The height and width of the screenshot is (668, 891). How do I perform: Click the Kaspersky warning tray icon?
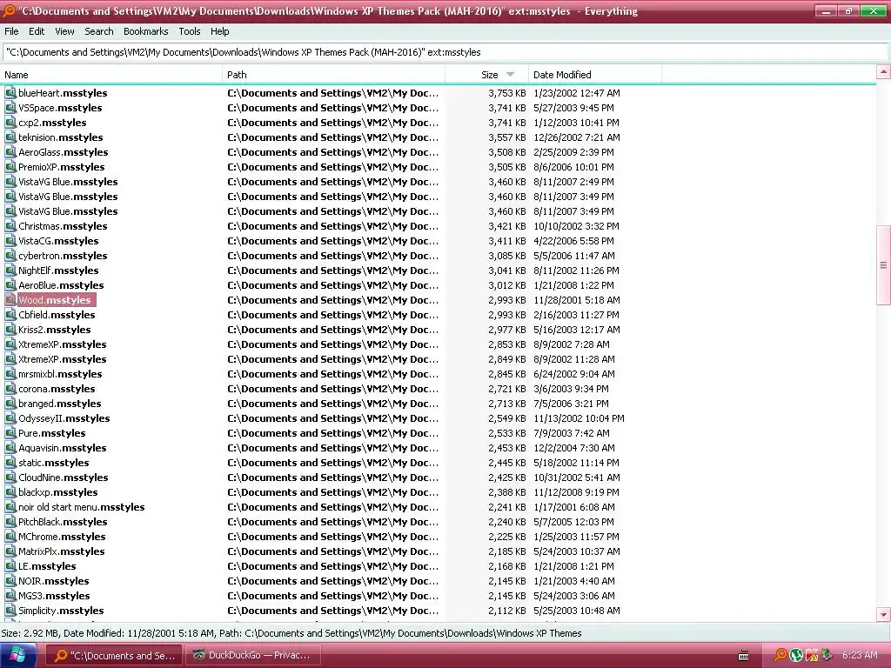pyautogui.click(x=812, y=655)
